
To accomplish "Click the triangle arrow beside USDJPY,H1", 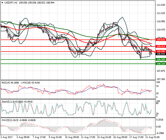I will pyautogui.click(x=3, y=2).
